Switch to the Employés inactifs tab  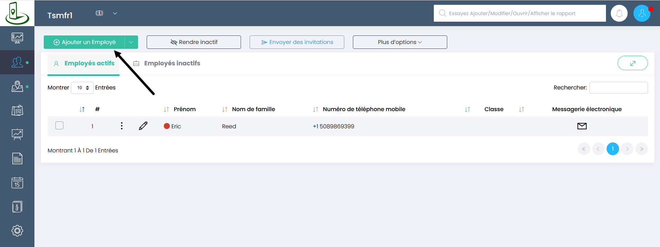point(167,63)
